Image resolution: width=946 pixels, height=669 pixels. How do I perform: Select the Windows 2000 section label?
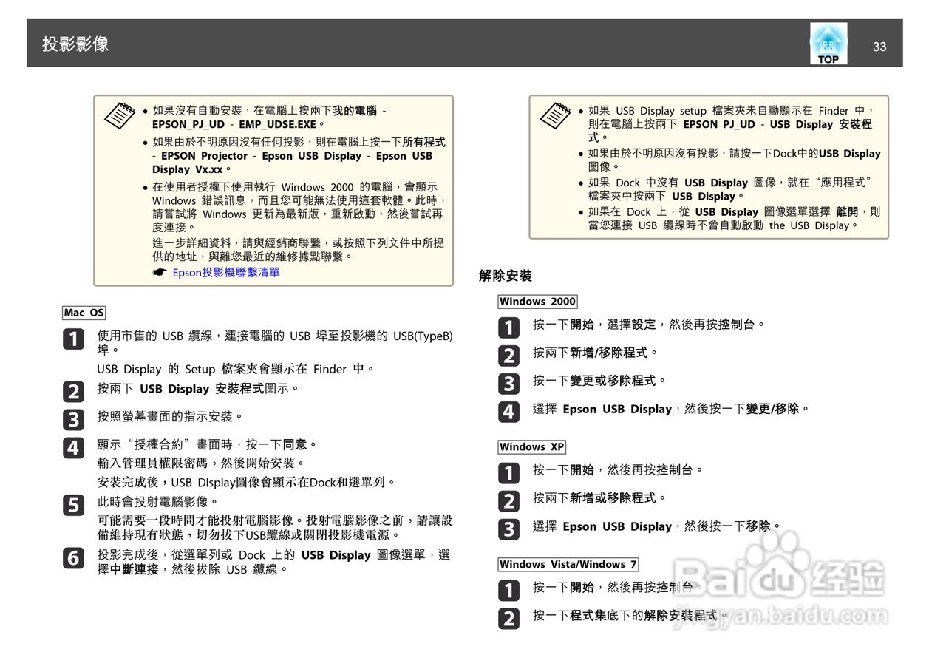pyautogui.click(x=537, y=301)
